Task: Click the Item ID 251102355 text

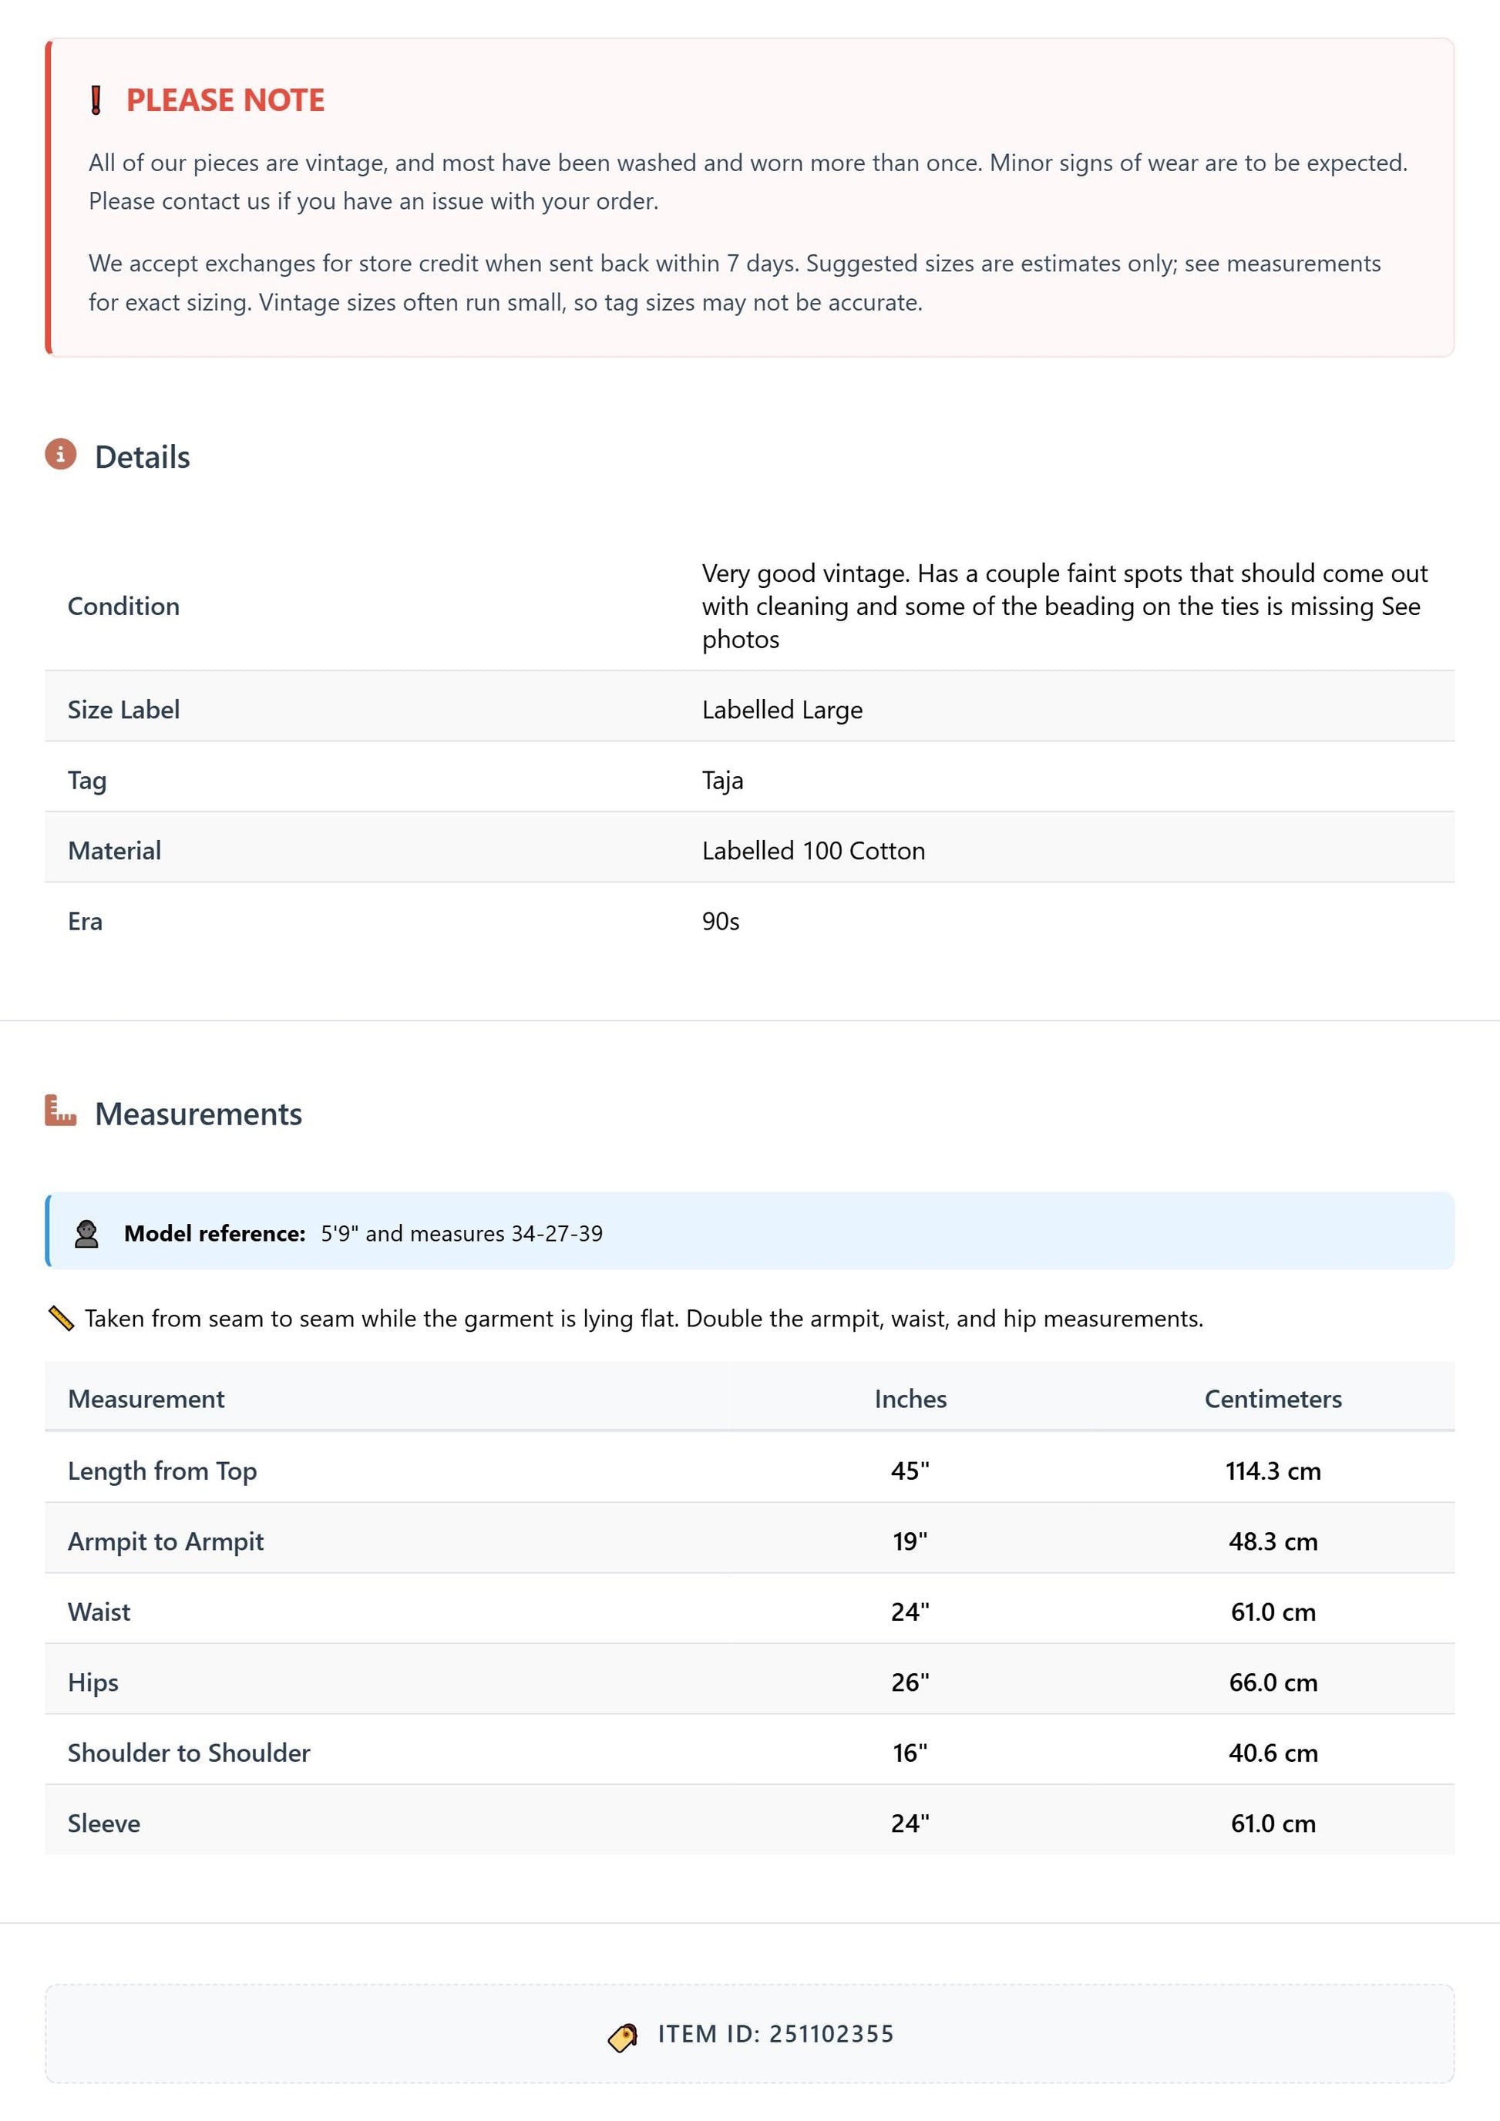Action: pyautogui.click(x=776, y=2034)
